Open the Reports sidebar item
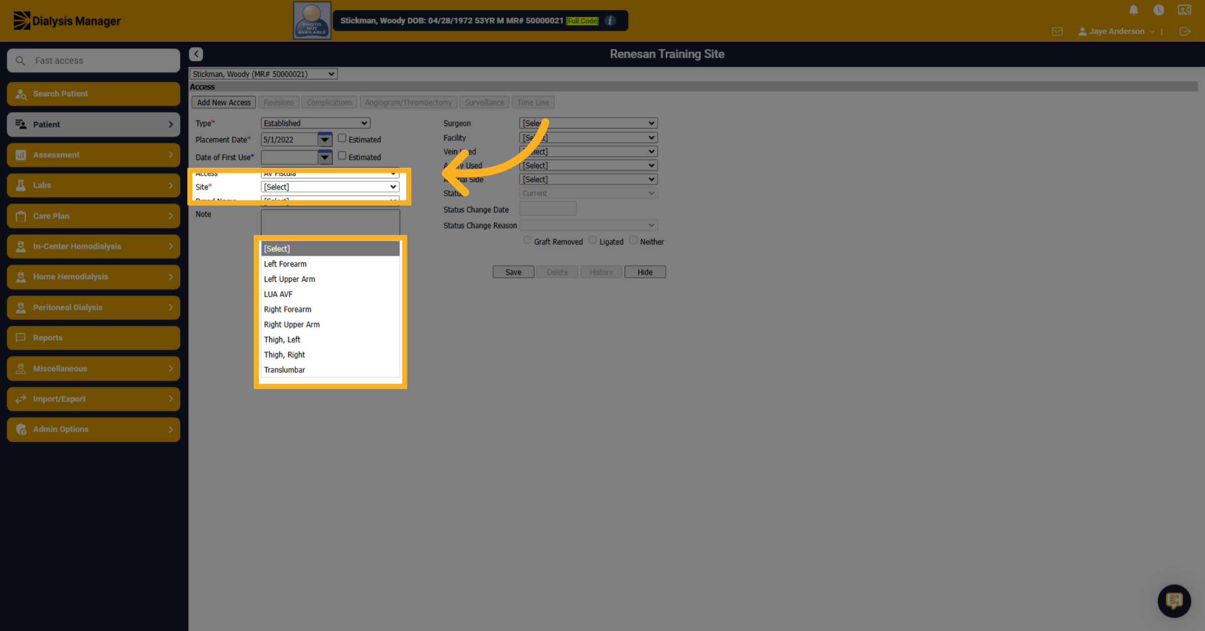 click(93, 338)
